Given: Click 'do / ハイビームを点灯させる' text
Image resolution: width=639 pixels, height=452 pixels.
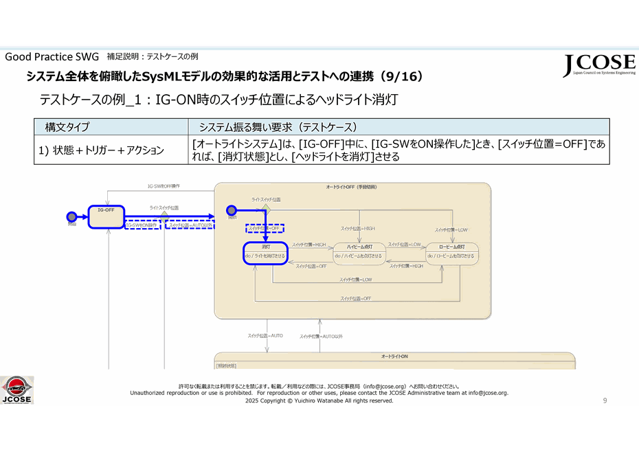Looking at the screenshot, I should (x=358, y=256).
